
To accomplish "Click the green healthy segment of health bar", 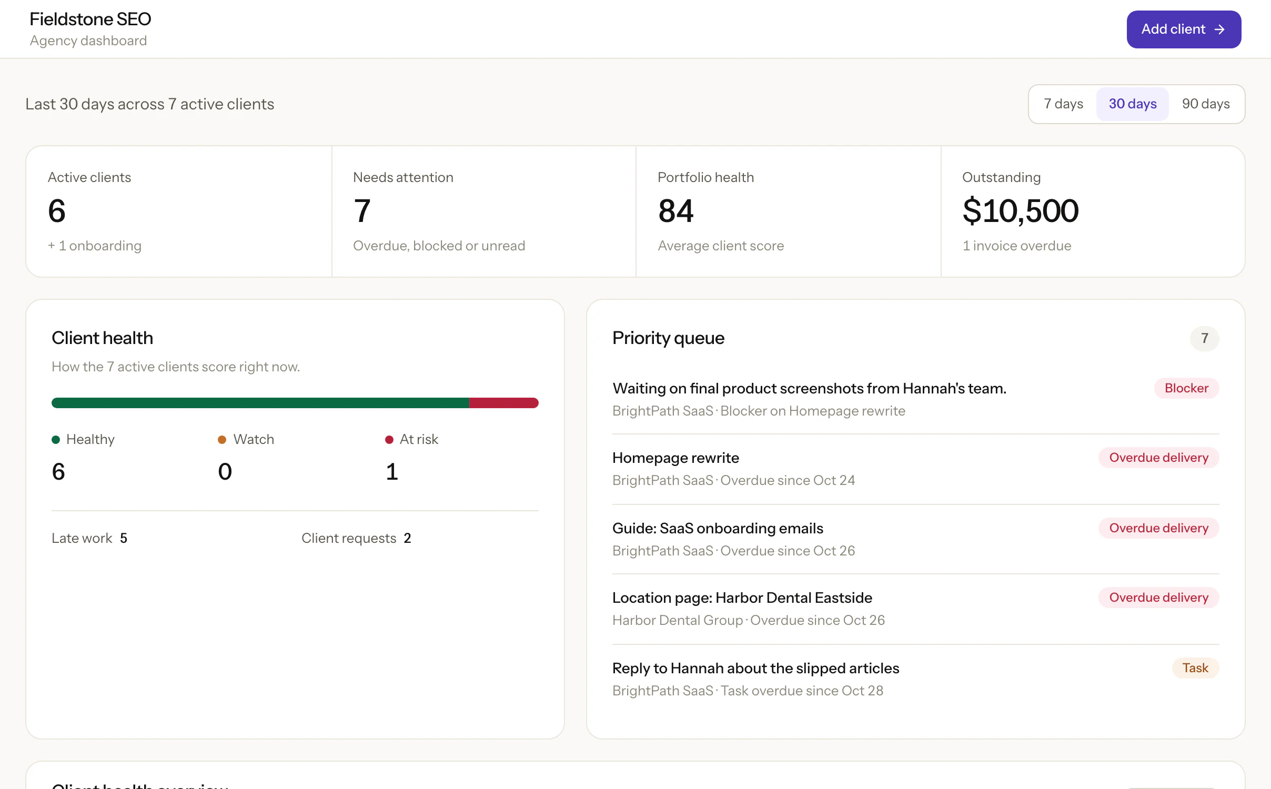I will click(x=260, y=403).
